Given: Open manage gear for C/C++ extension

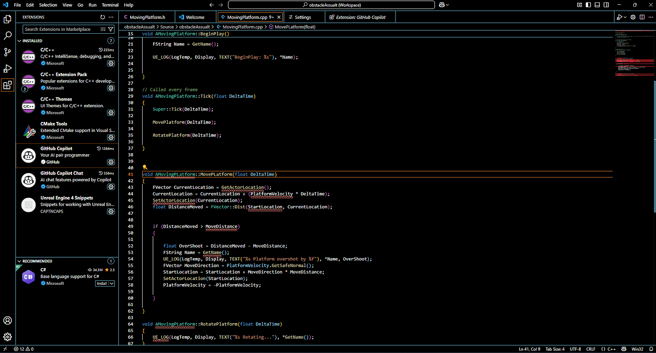Looking at the screenshot, I should tap(111, 63).
